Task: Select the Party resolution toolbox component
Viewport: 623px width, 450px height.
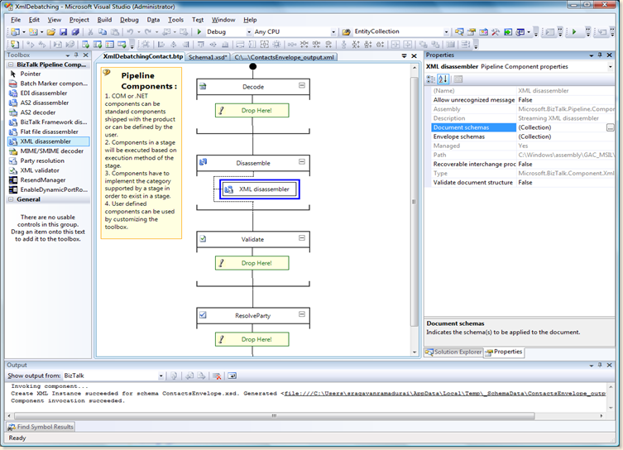Action: 45,160
